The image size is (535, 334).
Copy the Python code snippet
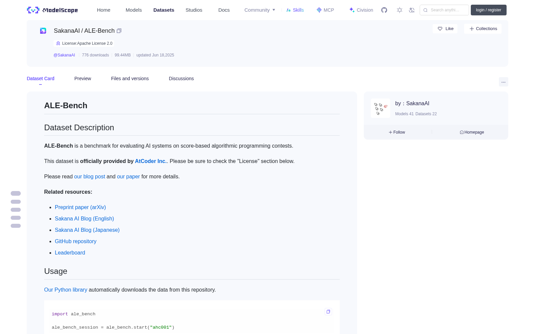(328, 312)
